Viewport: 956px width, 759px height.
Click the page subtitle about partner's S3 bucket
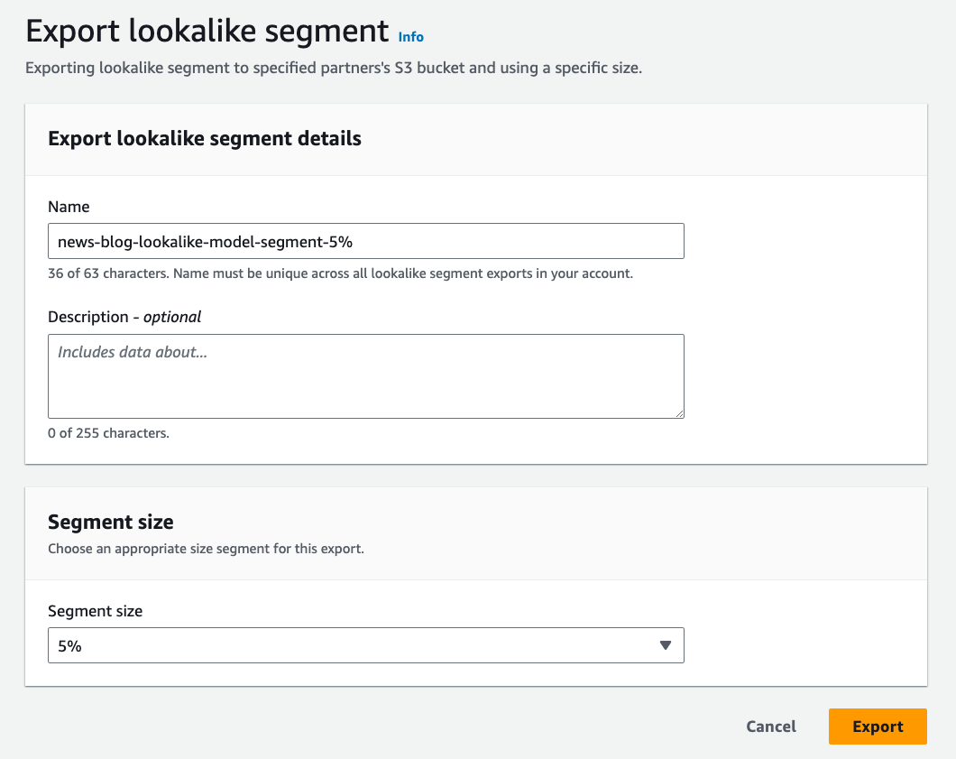334,69
